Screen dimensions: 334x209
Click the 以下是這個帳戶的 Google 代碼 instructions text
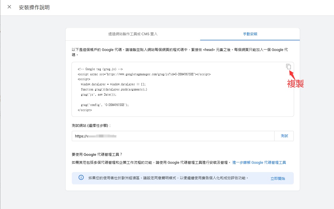tap(179, 52)
